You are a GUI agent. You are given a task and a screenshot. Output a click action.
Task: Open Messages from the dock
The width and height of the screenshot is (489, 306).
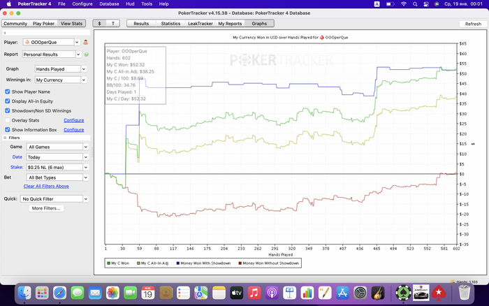78,293
